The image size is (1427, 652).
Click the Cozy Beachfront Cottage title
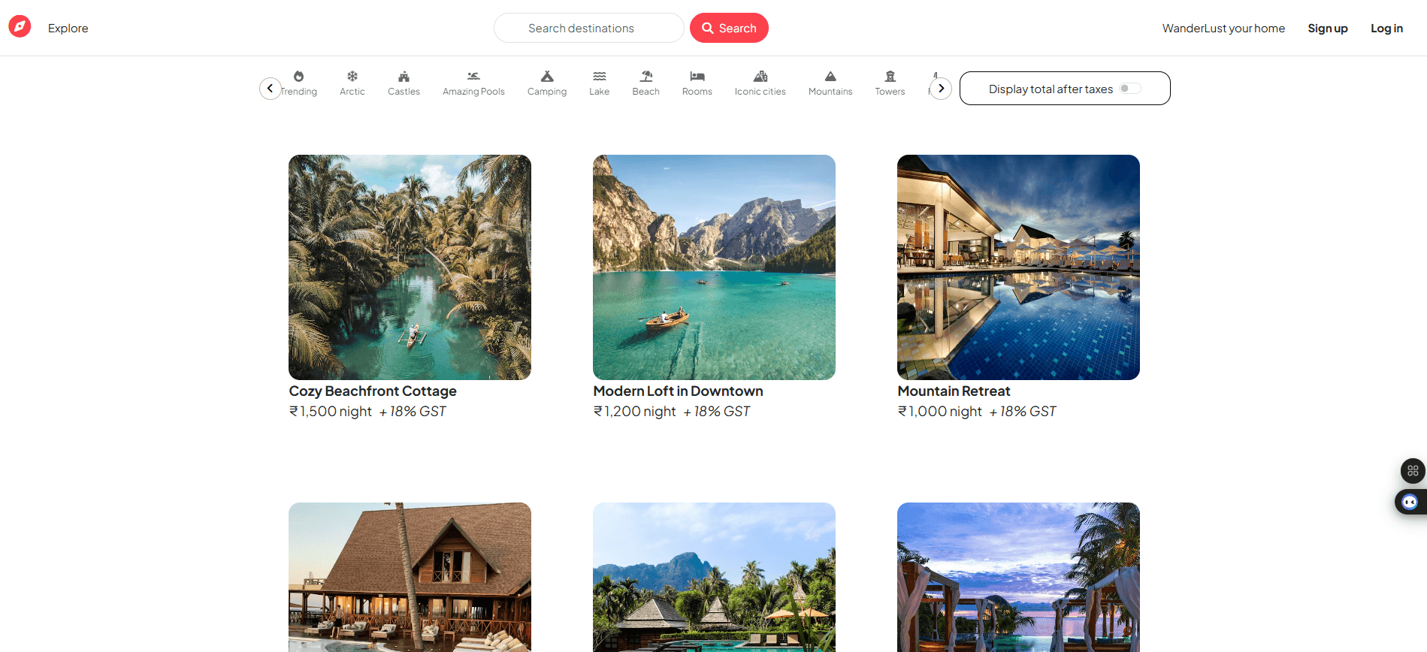pyautogui.click(x=373, y=391)
